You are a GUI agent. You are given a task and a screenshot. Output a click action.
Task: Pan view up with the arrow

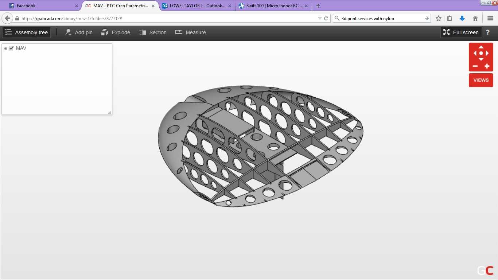pos(481,47)
